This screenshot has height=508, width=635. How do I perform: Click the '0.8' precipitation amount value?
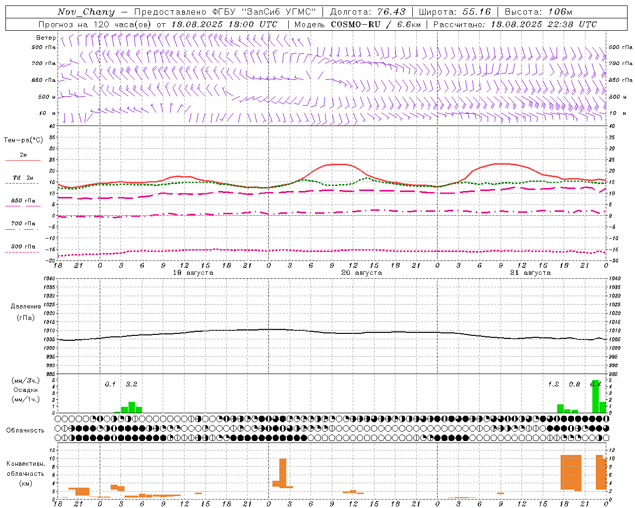point(574,384)
